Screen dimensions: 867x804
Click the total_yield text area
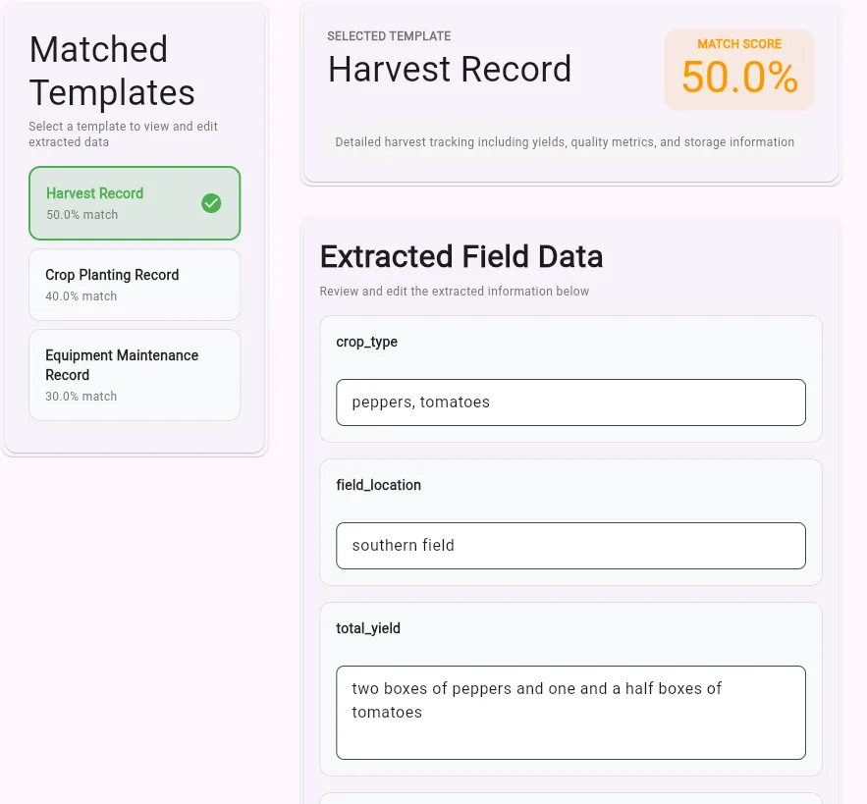pos(570,713)
